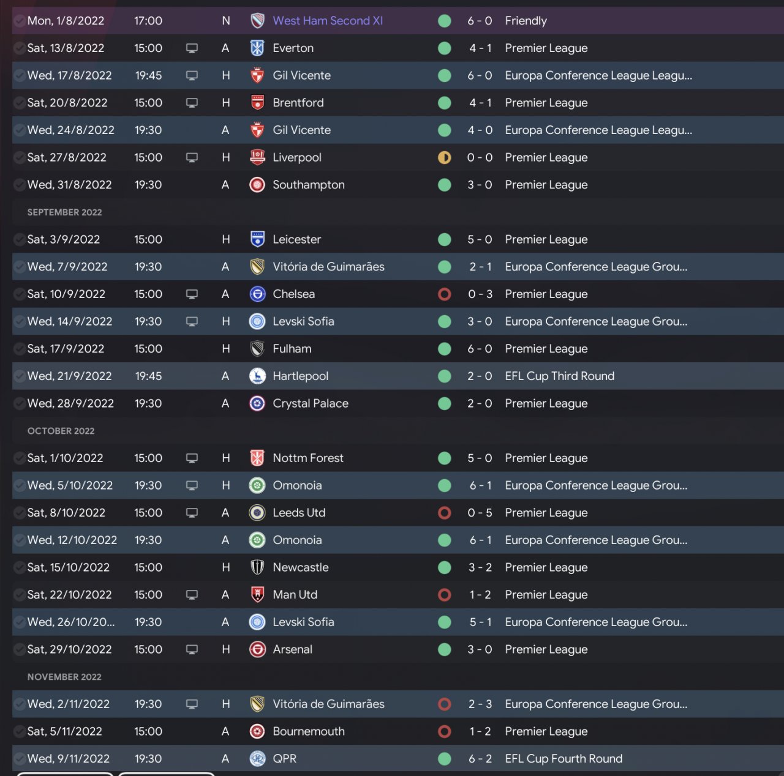784x776 pixels.
Task: Click TV icon on Brentford fixture row
Action: click(192, 103)
